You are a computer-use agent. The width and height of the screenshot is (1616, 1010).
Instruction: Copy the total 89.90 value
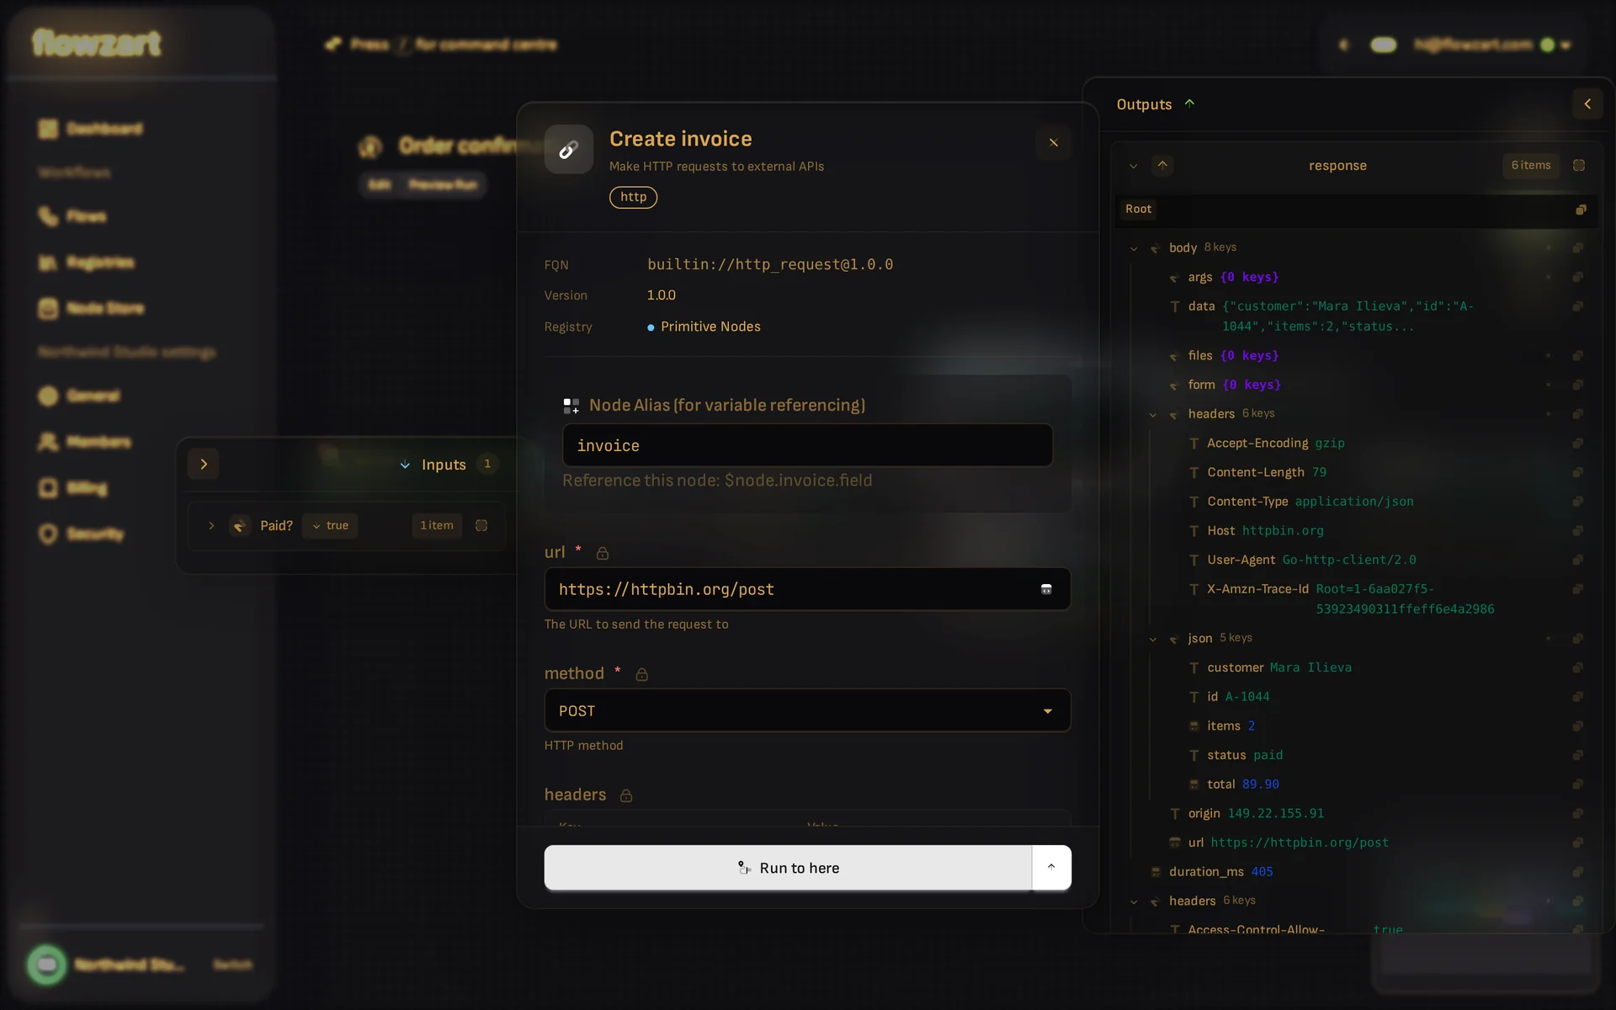coord(1577,784)
